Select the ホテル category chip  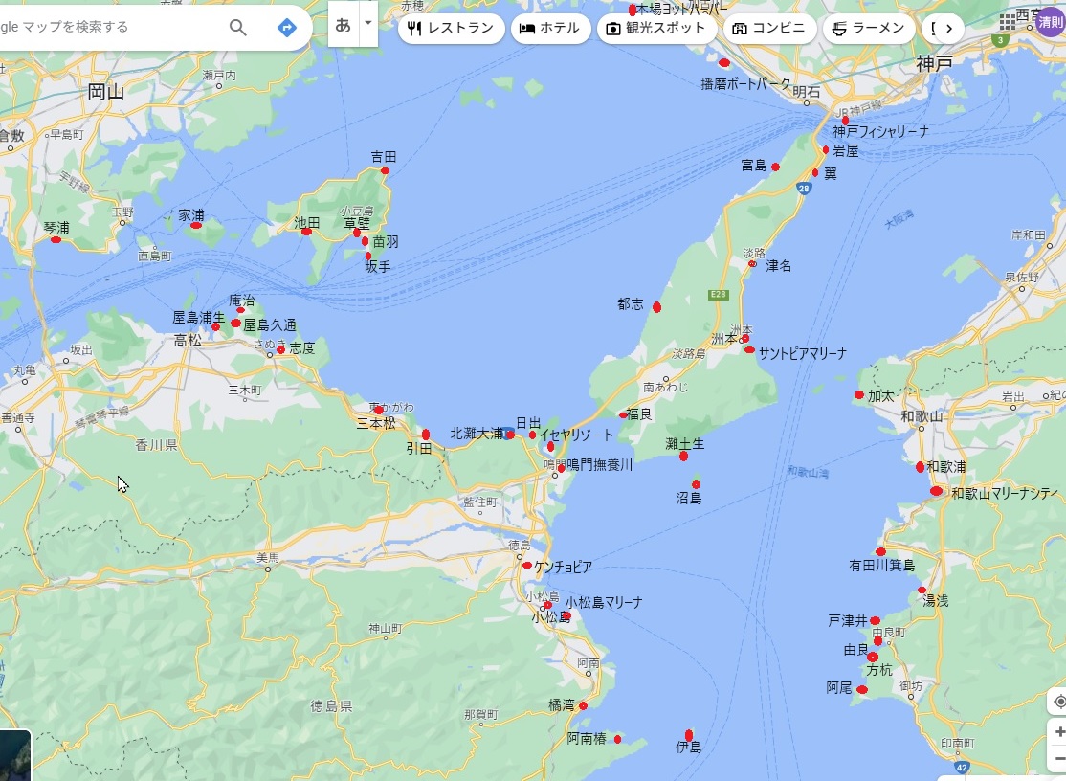pyautogui.click(x=549, y=29)
